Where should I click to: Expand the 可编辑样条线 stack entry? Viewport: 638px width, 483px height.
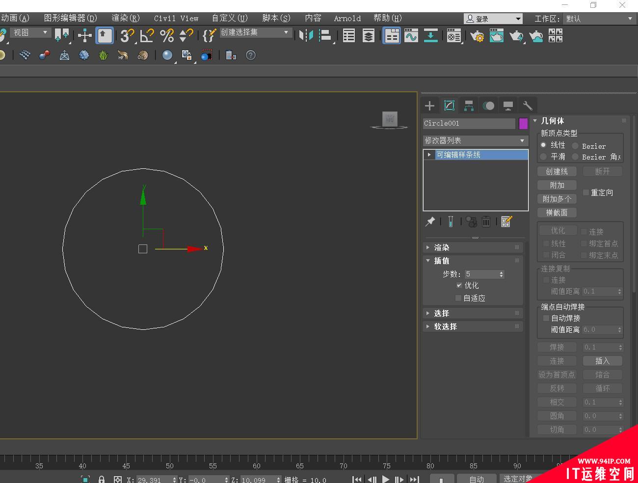[429, 155]
